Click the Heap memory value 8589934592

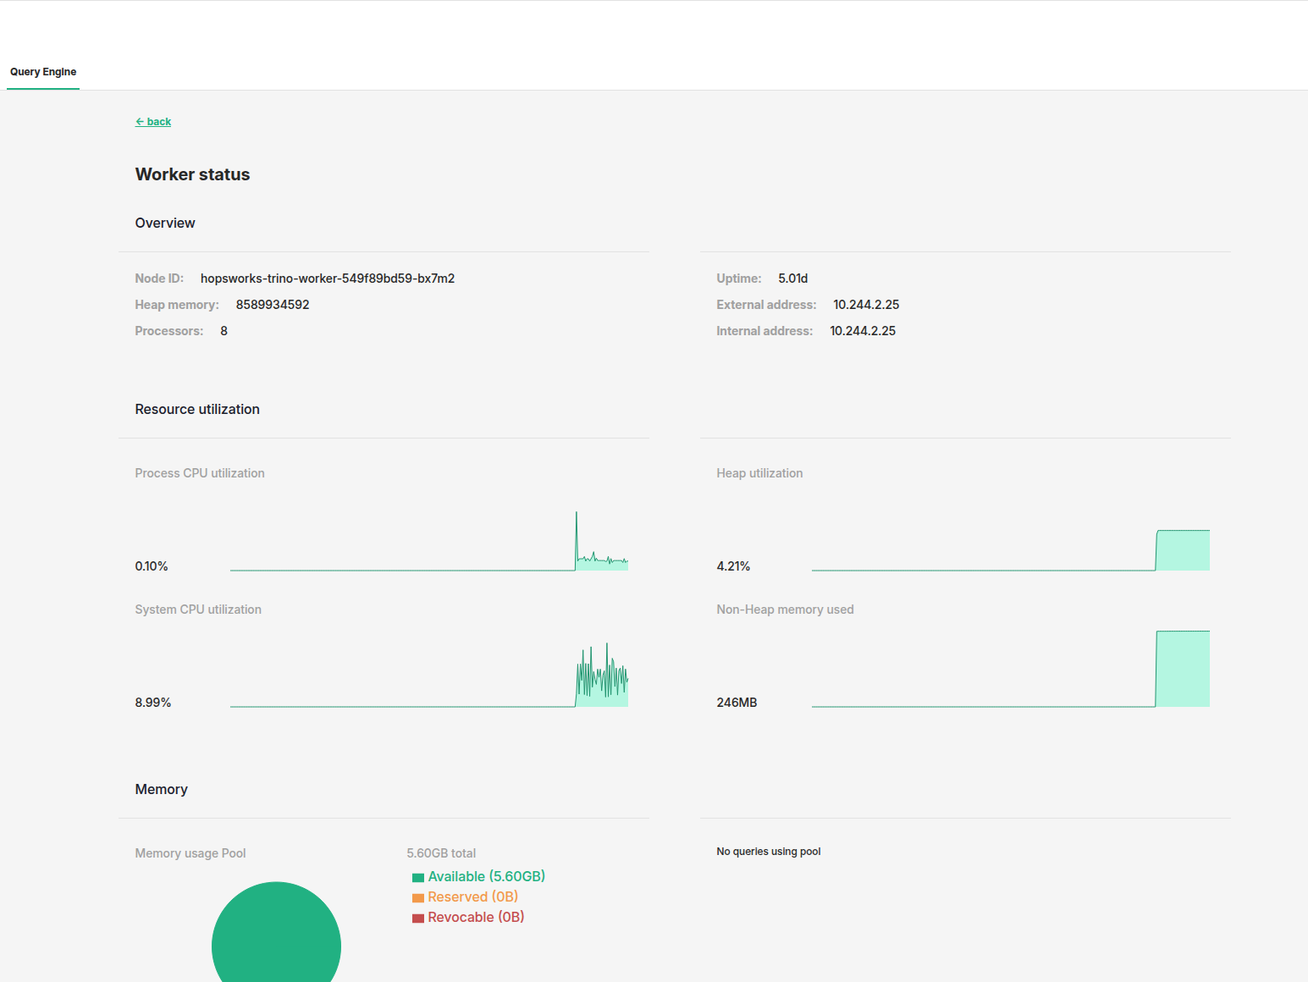pyautogui.click(x=273, y=305)
